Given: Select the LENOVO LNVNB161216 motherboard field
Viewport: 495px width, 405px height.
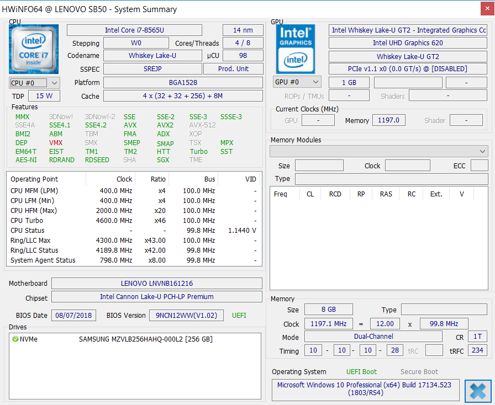Looking at the screenshot, I should [x=157, y=284].
